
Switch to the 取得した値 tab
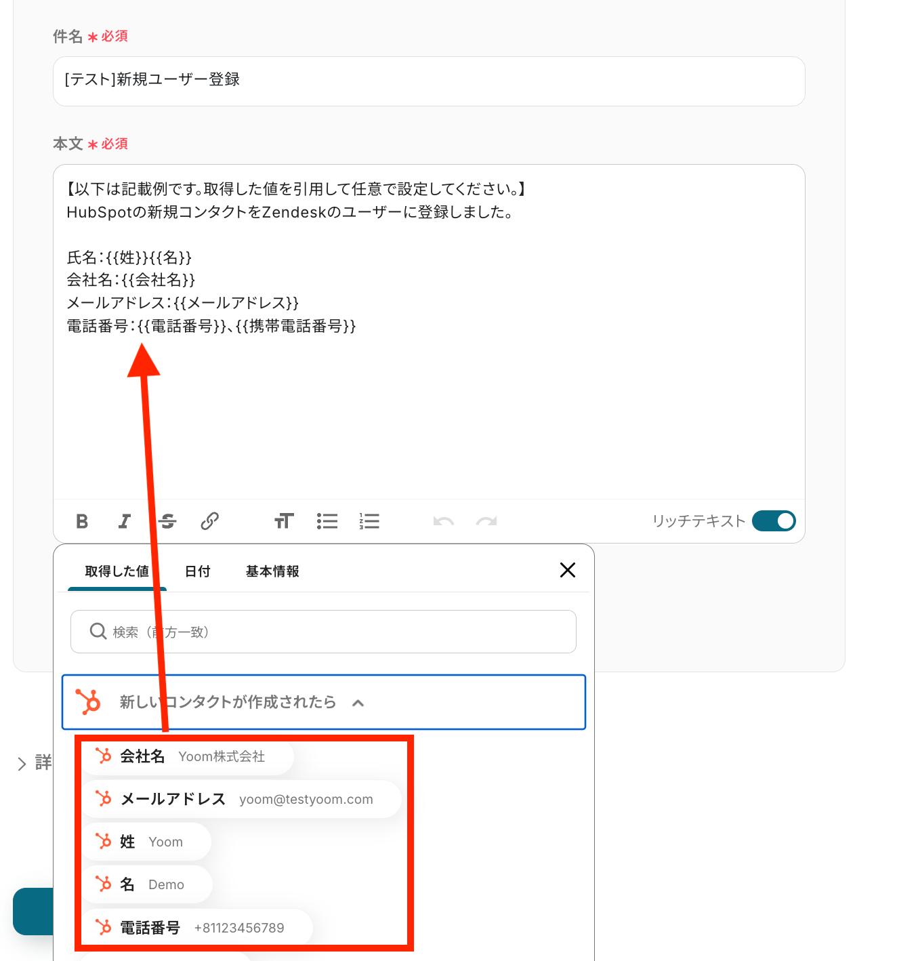pyautogui.click(x=117, y=571)
